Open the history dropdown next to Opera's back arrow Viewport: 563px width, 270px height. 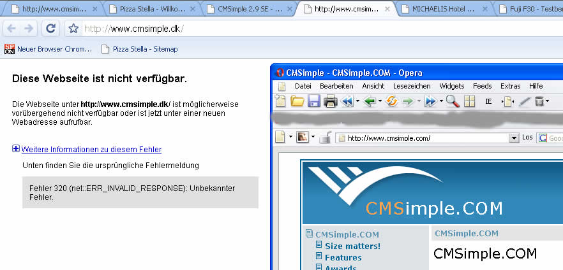(380, 102)
